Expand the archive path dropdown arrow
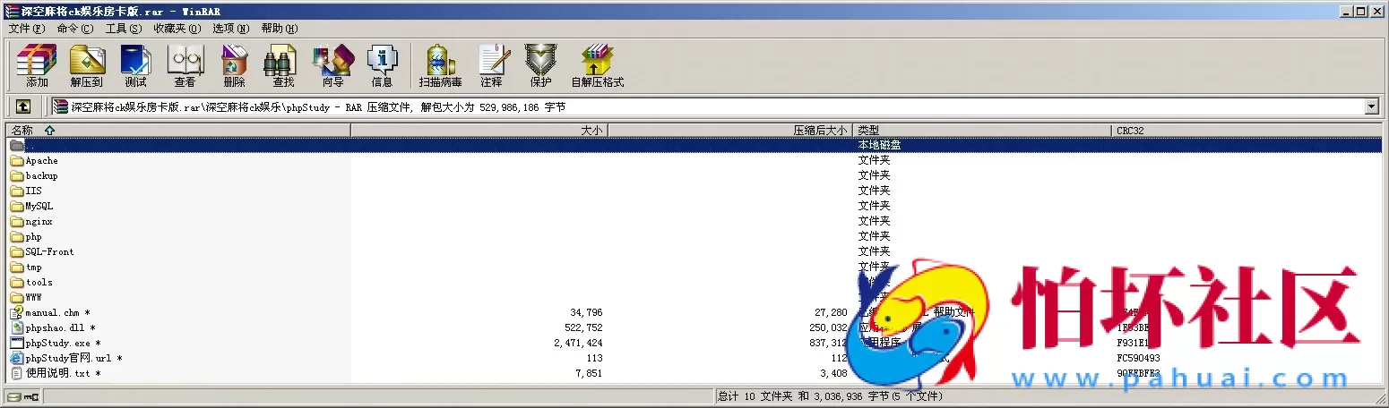This screenshot has width=1389, height=408. pyautogui.click(x=1371, y=106)
